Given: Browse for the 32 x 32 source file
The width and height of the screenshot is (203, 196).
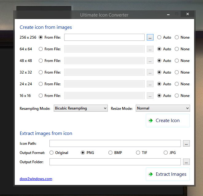Looking at the screenshot, I should (150, 72).
